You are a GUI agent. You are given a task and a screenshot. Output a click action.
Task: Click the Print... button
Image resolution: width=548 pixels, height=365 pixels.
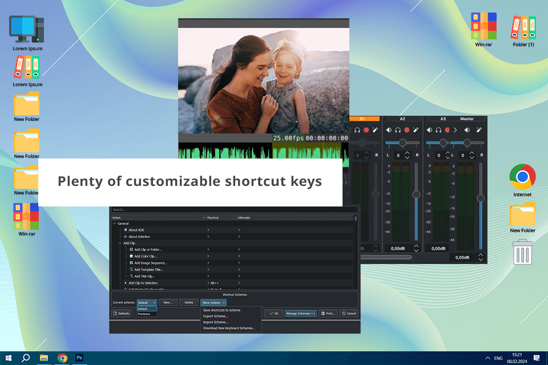(x=328, y=313)
